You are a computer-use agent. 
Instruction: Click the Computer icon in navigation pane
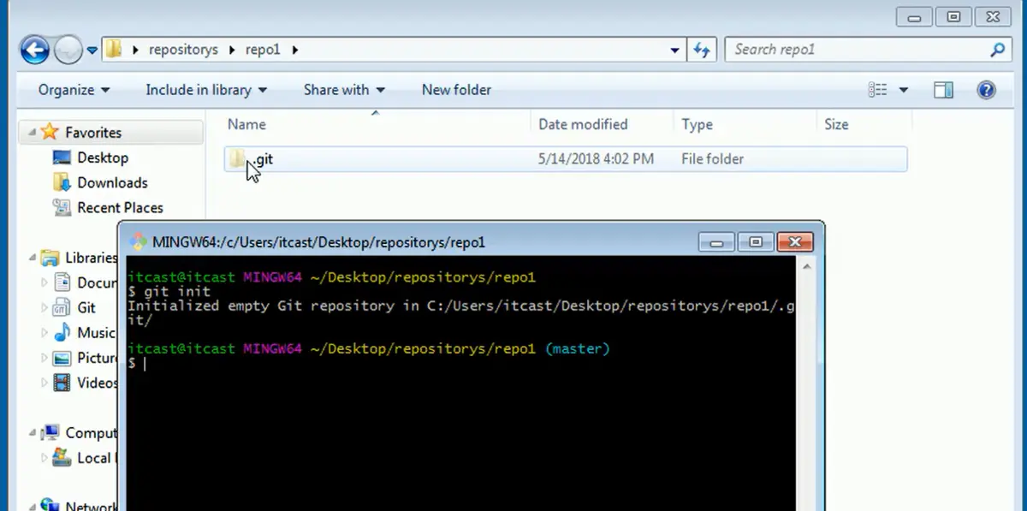pos(50,433)
